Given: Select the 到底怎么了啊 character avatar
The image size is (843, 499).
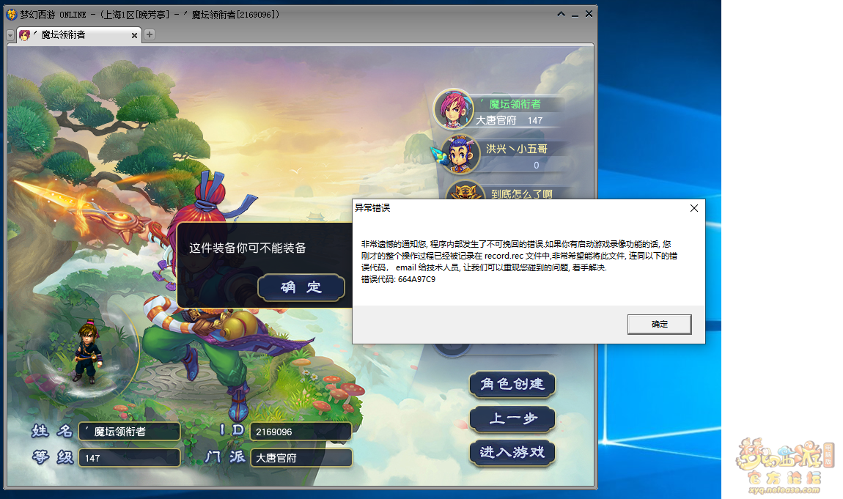Looking at the screenshot, I should point(465,190).
